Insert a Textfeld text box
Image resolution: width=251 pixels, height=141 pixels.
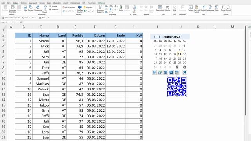point(191,8)
